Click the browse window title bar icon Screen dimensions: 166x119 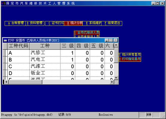[5, 40]
